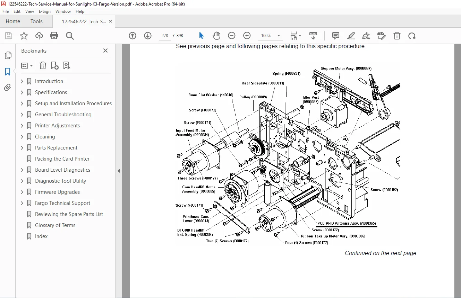This screenshot has width=461, height=298.
Task: Star this file as a favorite
Action: click(x=24, y=36)
